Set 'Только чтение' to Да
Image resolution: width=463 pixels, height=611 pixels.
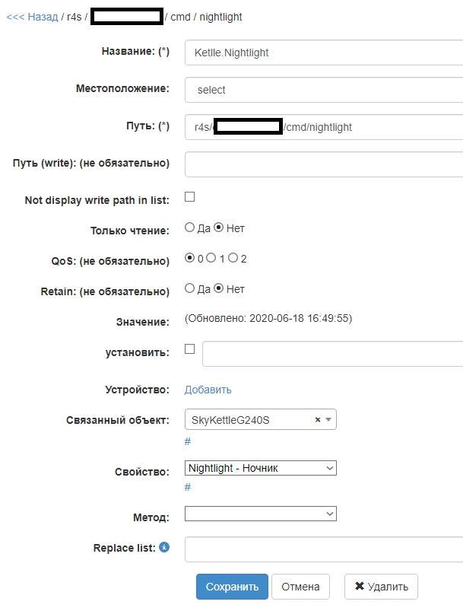pyautogui.click(x=189, y=228)
